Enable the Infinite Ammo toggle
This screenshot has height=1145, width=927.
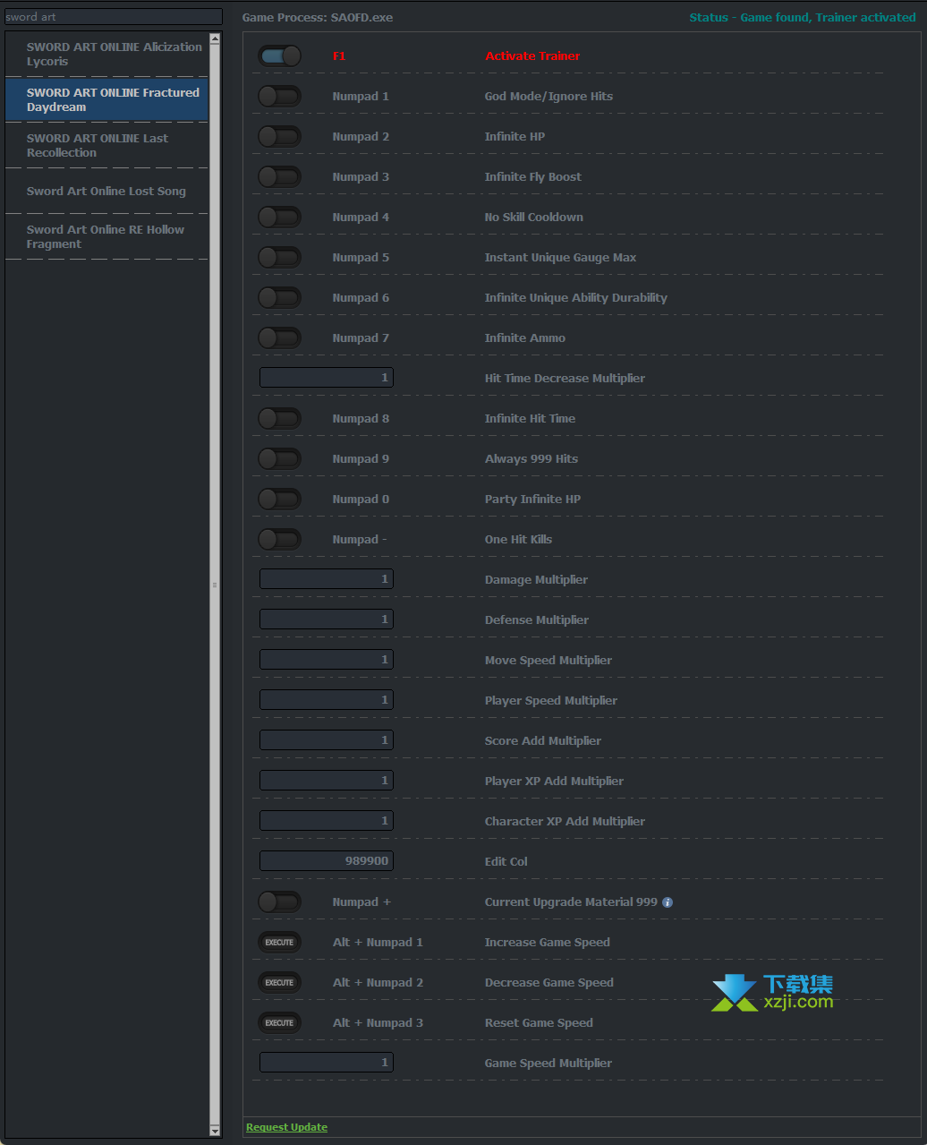pyautogui.click(x=279, y=338)
